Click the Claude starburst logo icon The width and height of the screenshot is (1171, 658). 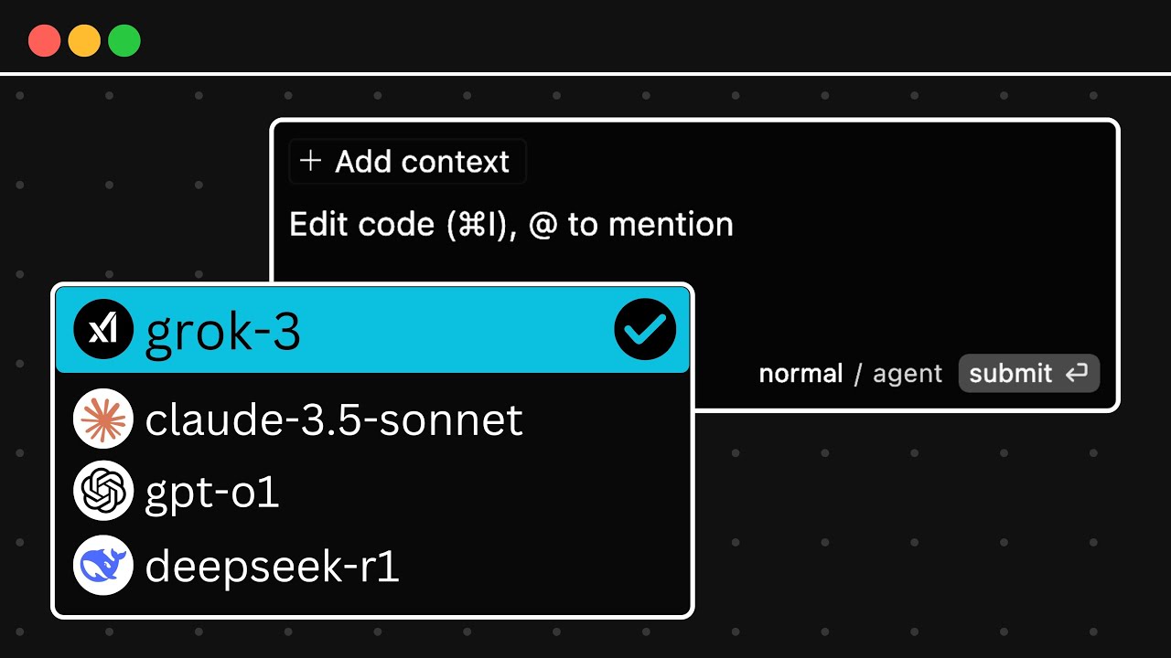103,419
